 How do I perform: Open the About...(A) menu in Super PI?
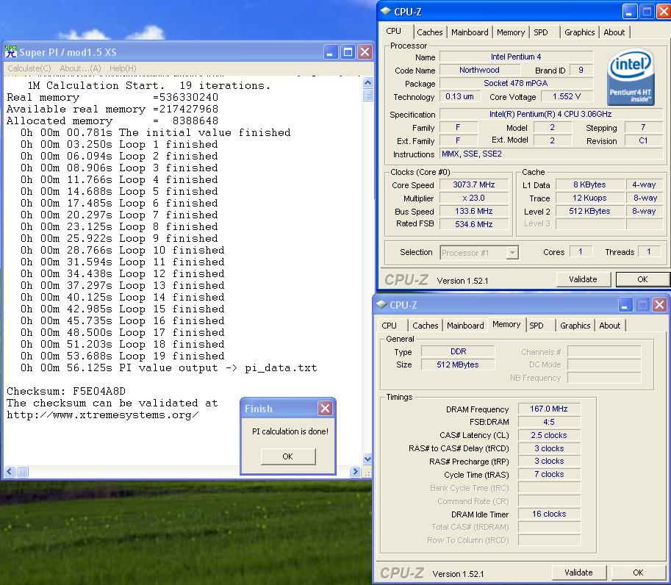[x=80, y=68]
